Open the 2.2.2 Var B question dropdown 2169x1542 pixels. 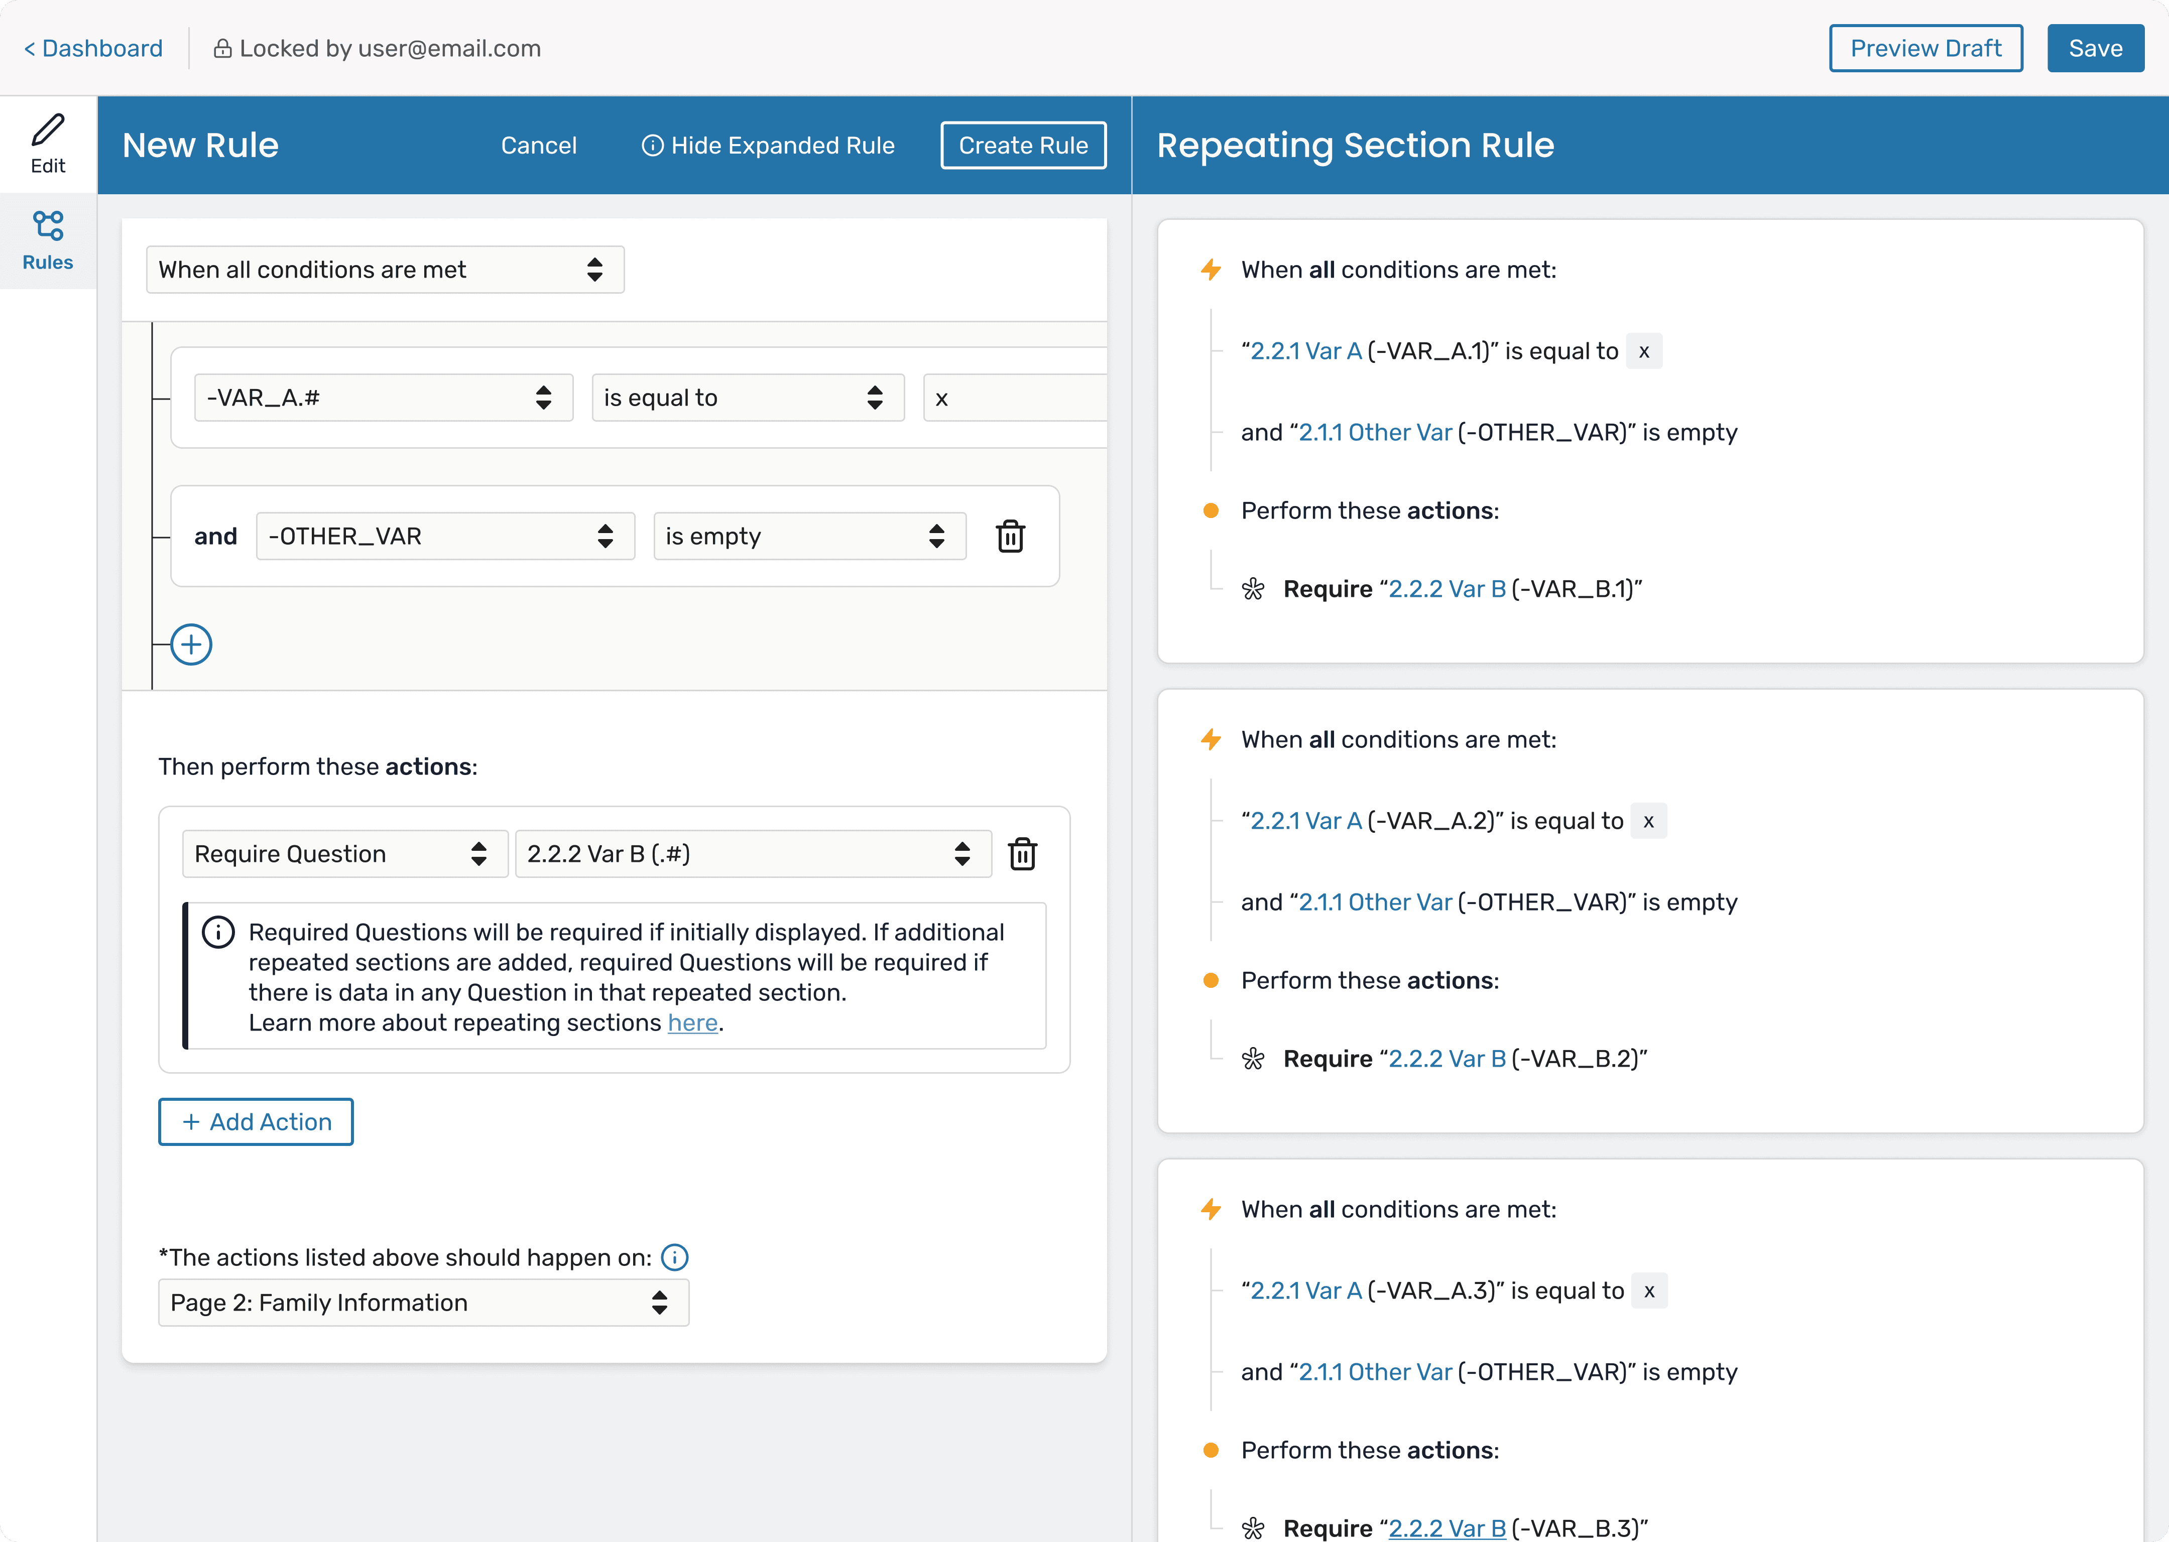coord(752,854)
